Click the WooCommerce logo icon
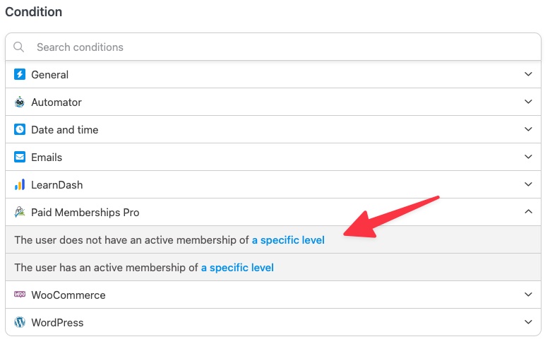The width and height of the screenshot is (550, 344). click(20, 295)
